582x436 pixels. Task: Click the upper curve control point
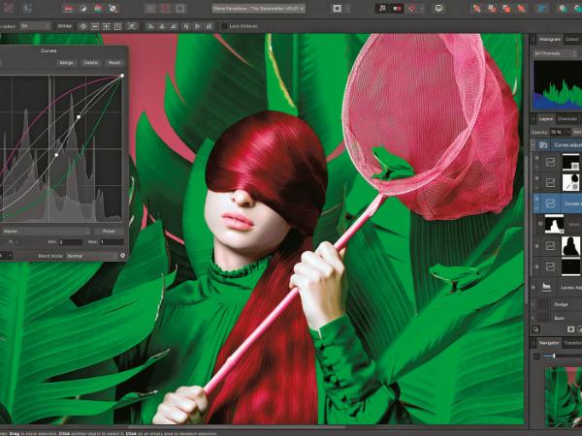(x=79, y=118)
